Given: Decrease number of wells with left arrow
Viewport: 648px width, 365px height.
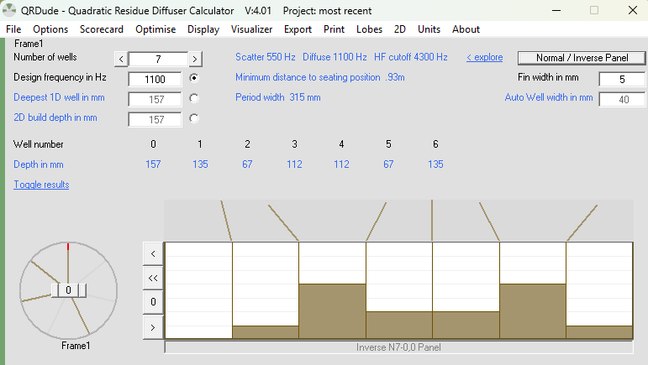Looking at the screenshot, I should pos(120,59).
